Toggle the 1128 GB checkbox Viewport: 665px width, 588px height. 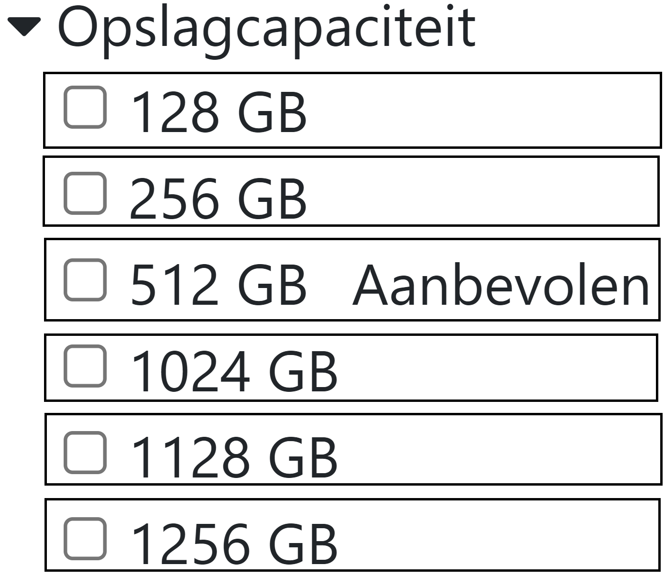[x=85, y=452]
